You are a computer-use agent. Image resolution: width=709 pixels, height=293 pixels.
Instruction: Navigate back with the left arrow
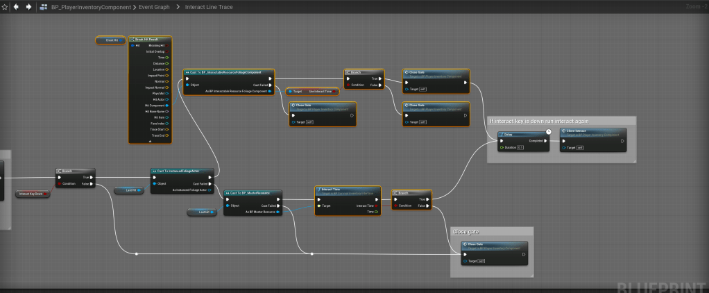point(17,6)
